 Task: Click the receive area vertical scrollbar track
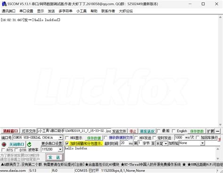point(220,71)
